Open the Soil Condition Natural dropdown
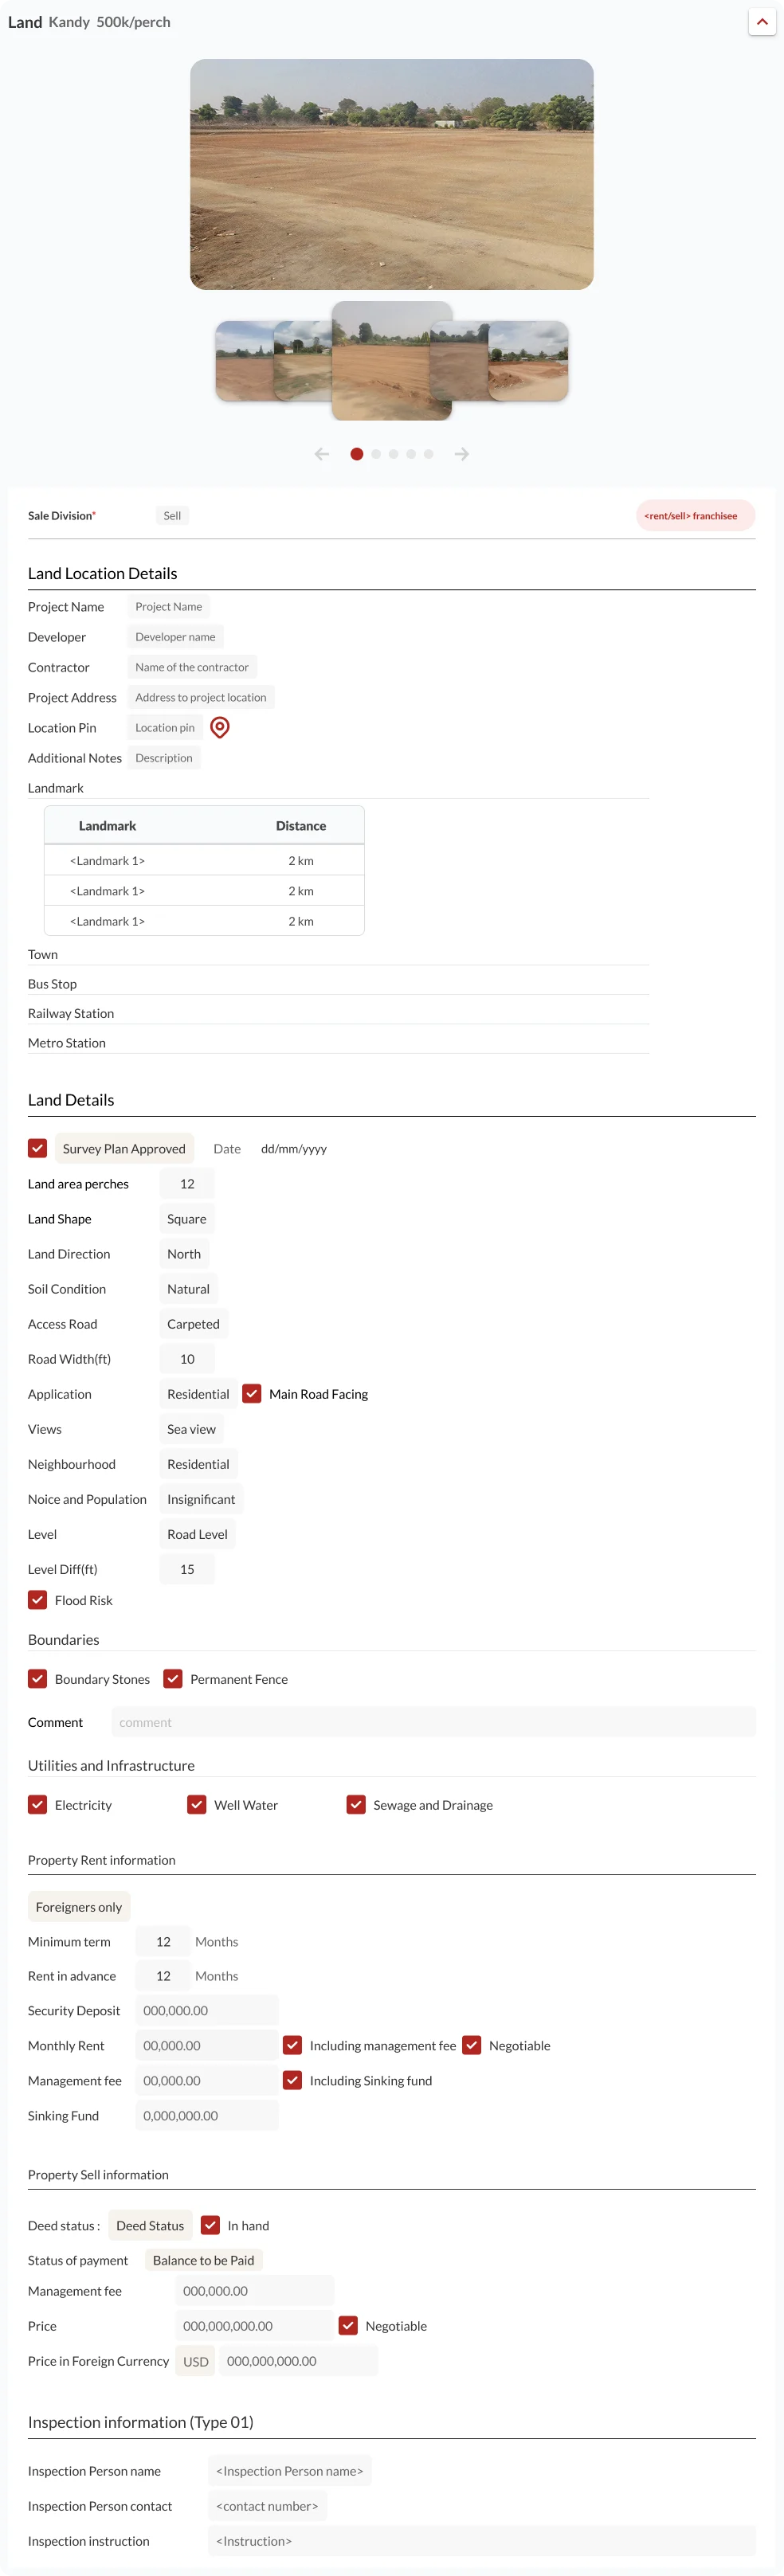Viewport: 784px width, 2576px height. point(188,1289)
